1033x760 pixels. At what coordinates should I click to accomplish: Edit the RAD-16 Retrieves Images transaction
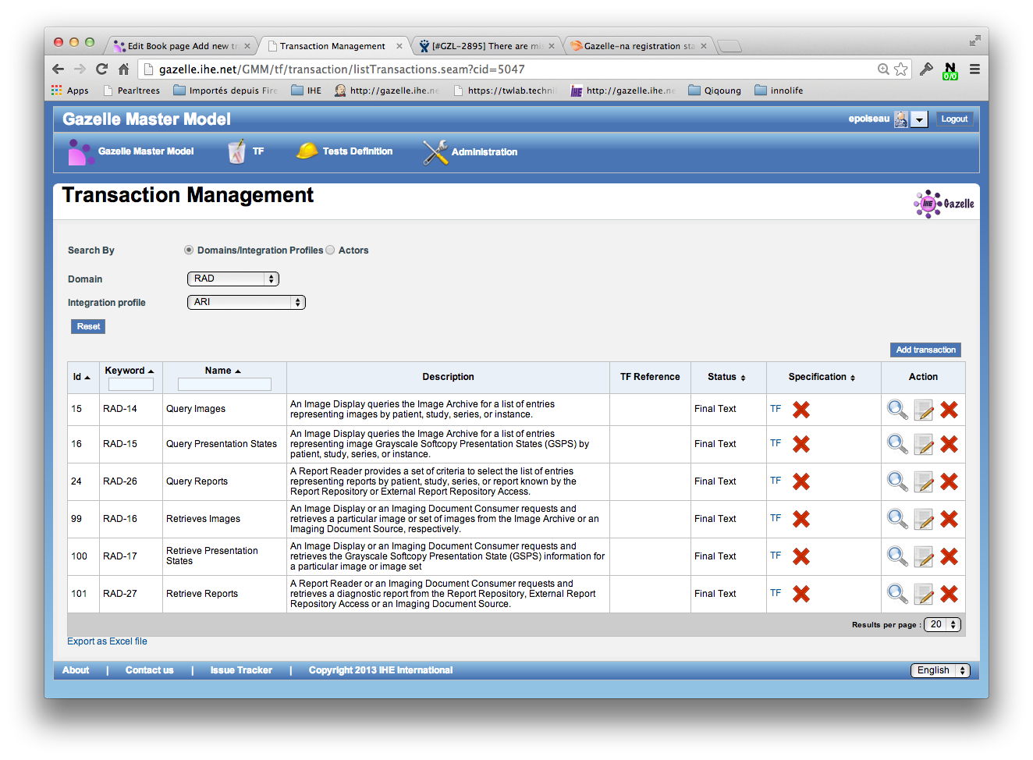point(924,519)
